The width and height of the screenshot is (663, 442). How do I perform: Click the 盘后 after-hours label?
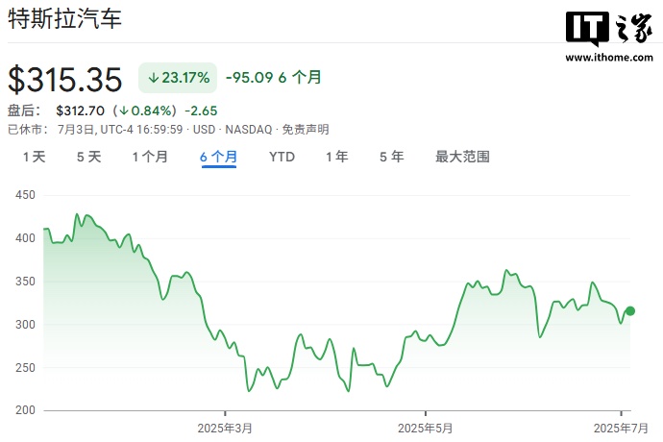[24, 110]
